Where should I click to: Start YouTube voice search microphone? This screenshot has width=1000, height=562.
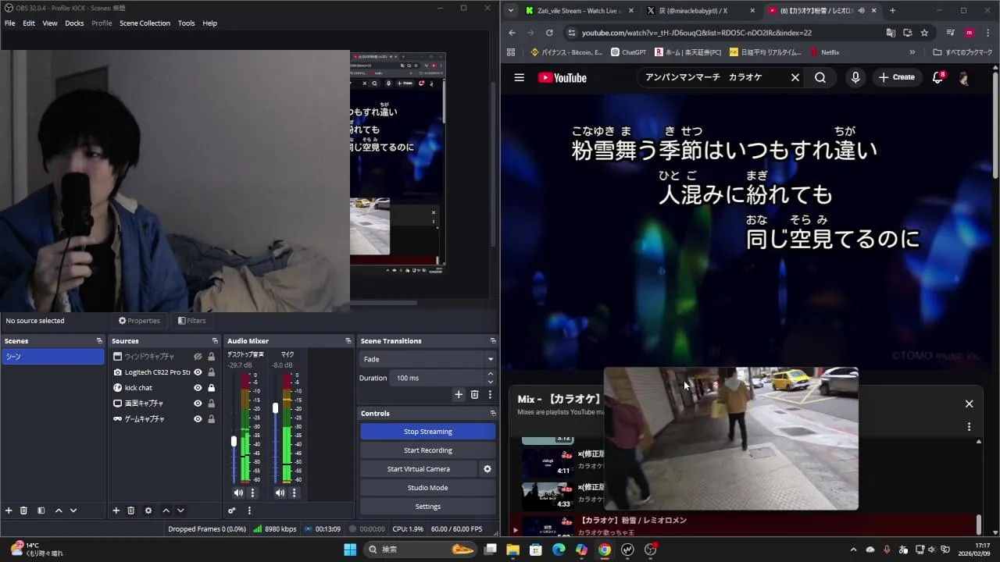tap(855, 77)
